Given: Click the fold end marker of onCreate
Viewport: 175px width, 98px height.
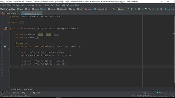Looking at the screenshot, I should coord(9,70).
